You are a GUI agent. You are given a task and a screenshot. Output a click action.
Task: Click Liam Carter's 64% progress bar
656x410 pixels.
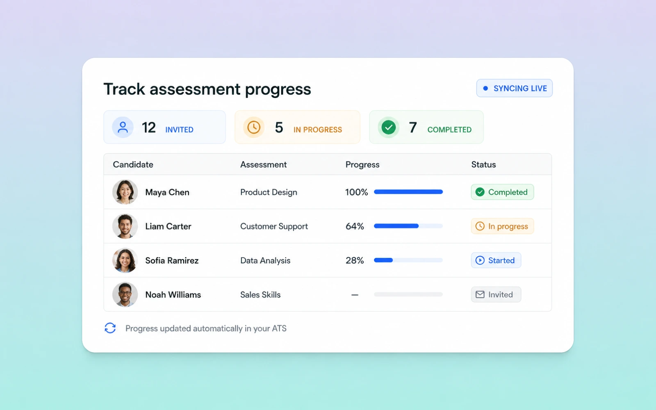[x=408, y=226]
